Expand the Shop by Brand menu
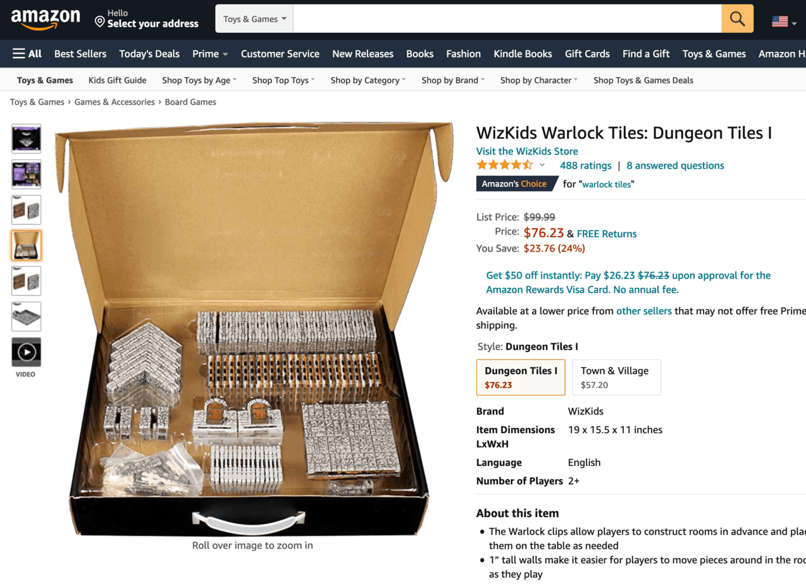This screenshot has height=584, width=806. (453, 80)
